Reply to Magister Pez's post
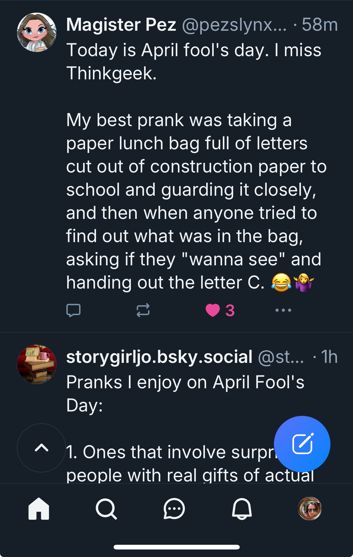 point(73,310)
